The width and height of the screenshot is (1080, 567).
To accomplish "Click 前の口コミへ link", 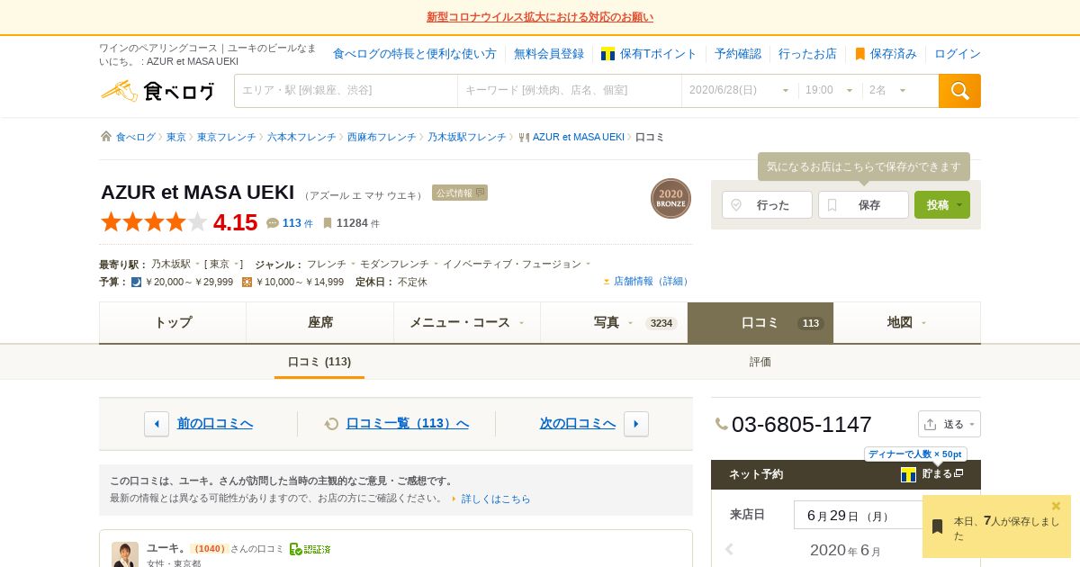I will coord(215,423).
